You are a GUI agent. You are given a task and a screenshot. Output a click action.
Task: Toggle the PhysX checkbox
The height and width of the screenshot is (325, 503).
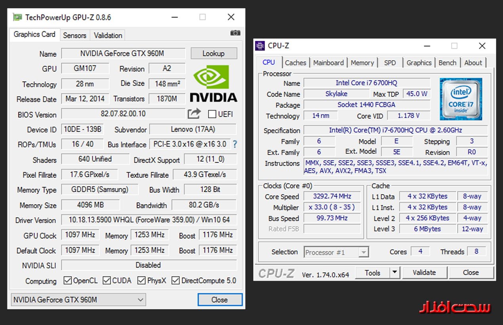141,281
